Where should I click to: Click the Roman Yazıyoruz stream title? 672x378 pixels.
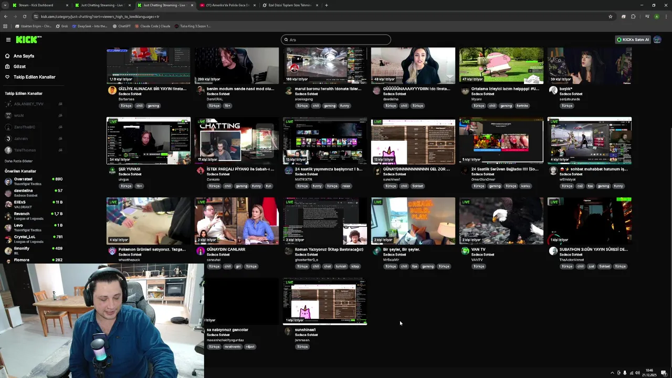(x=329, y=249)
